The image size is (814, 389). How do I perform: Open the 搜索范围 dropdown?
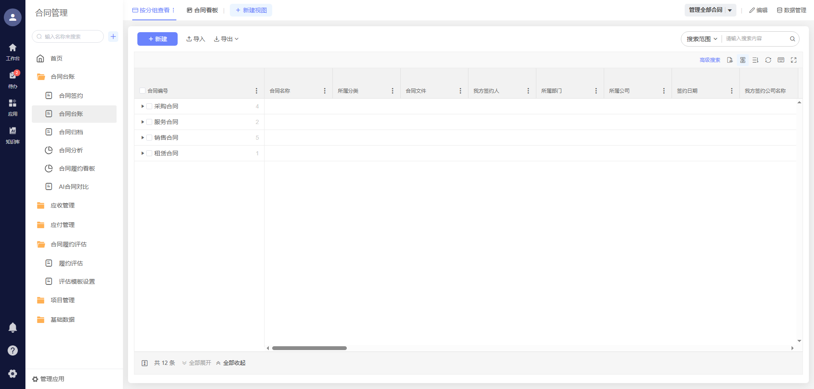pos(702,39)
